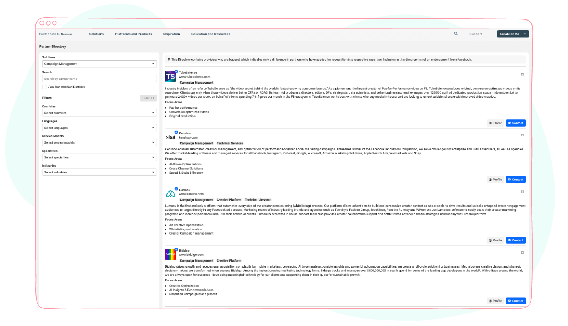The image size is (568, 326).
Task: Click the search magnifier icon in header
Action: tap(456, 34)
